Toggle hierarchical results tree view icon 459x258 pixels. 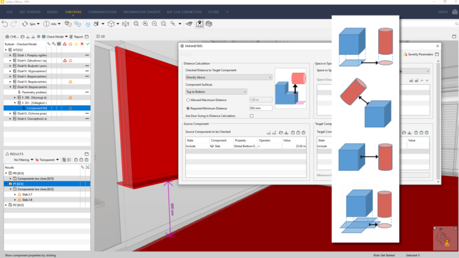click(64, 159)
